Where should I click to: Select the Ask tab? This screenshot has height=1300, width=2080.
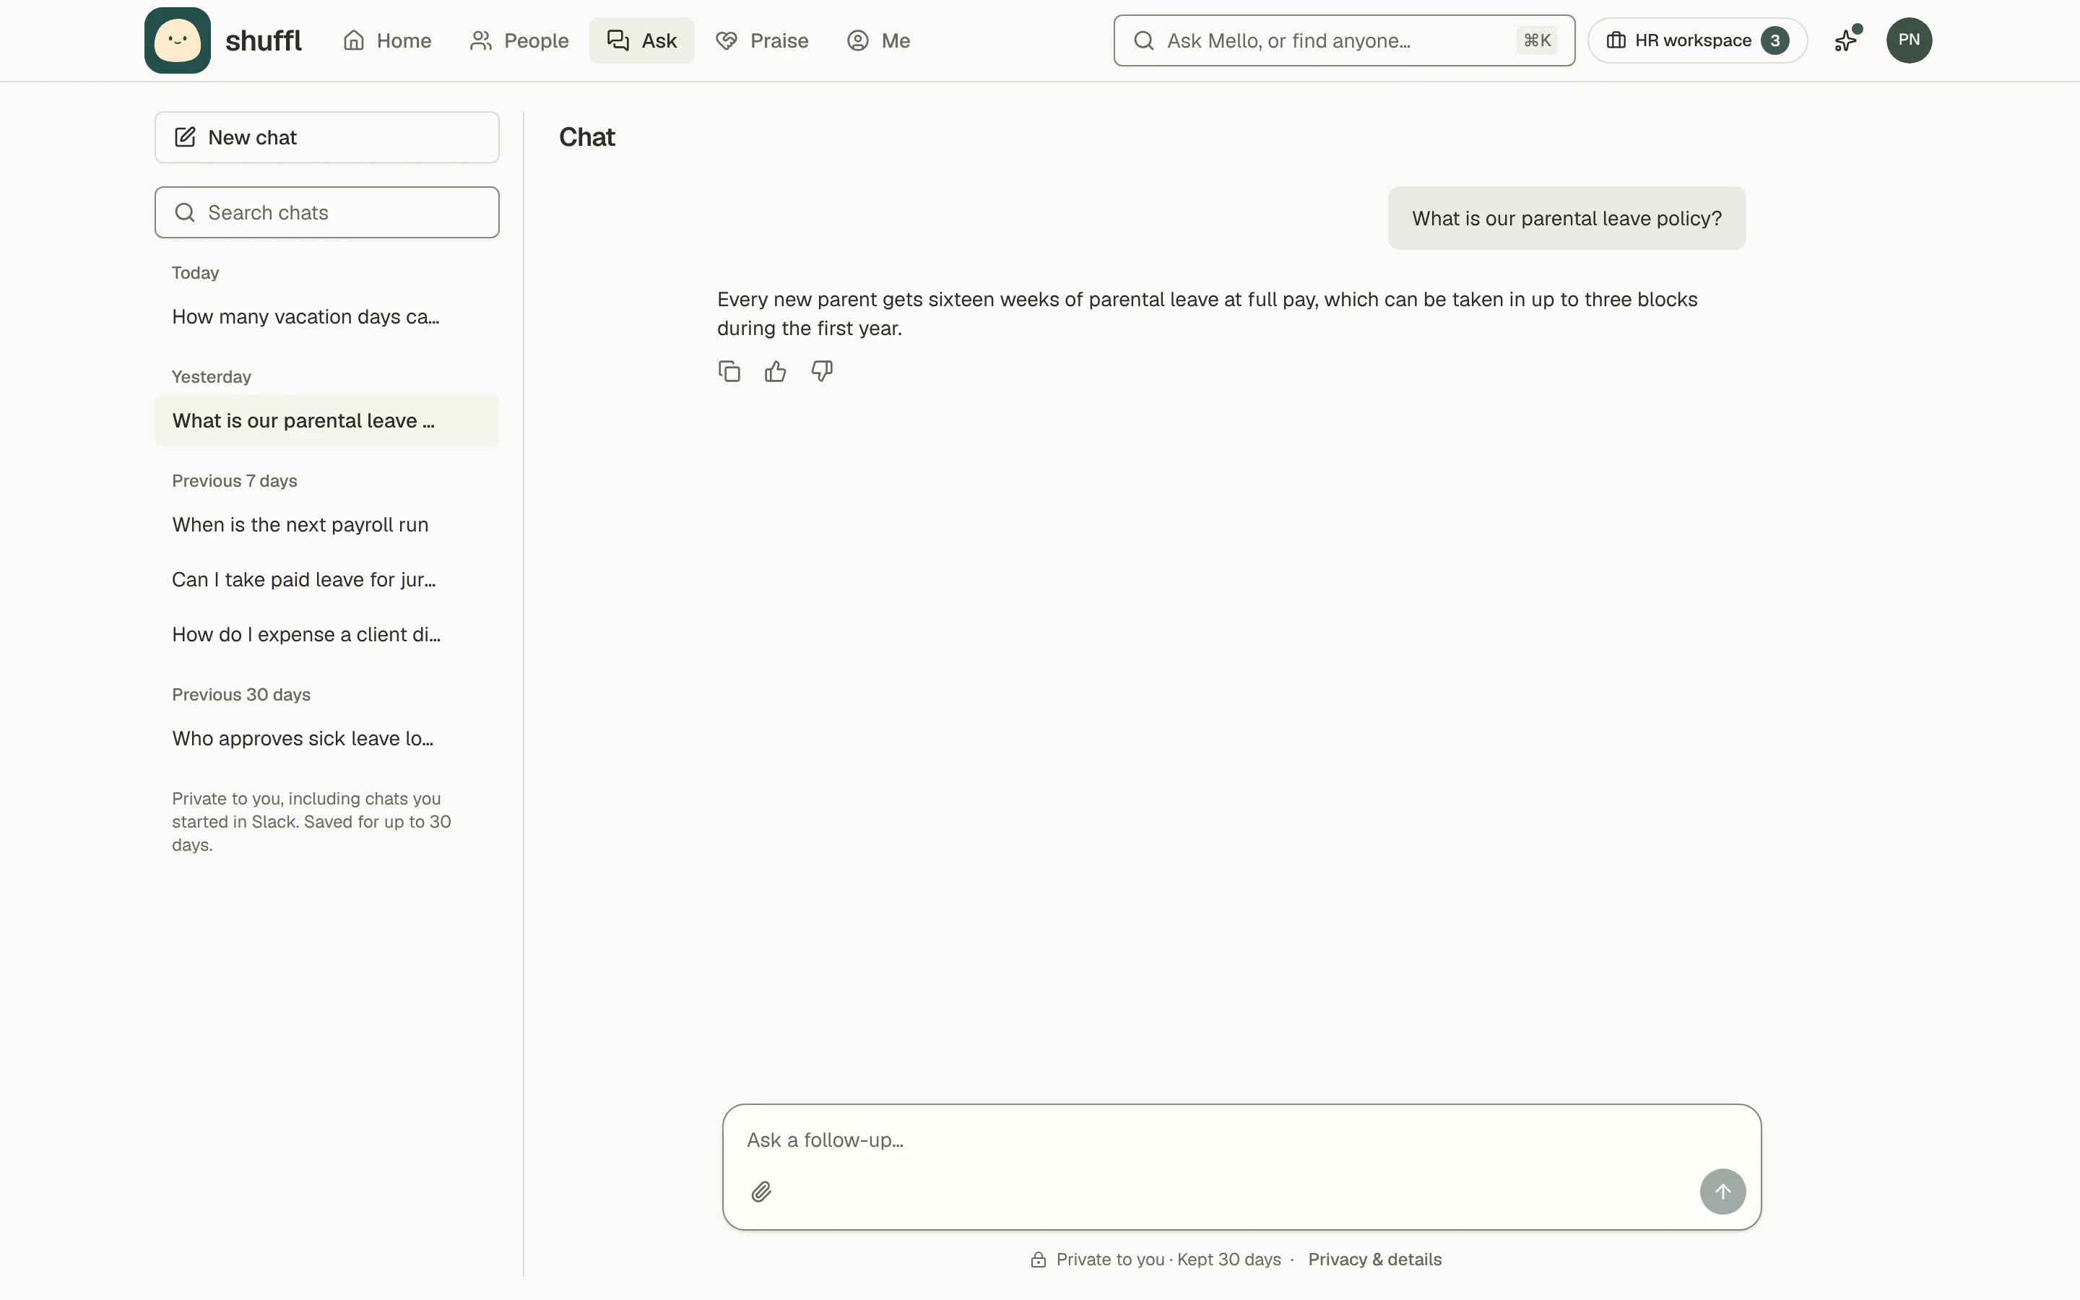pyautogui.click(x=642, y=40)
